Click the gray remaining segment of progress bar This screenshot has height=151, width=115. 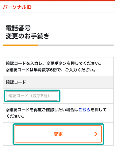coord(76,45)
